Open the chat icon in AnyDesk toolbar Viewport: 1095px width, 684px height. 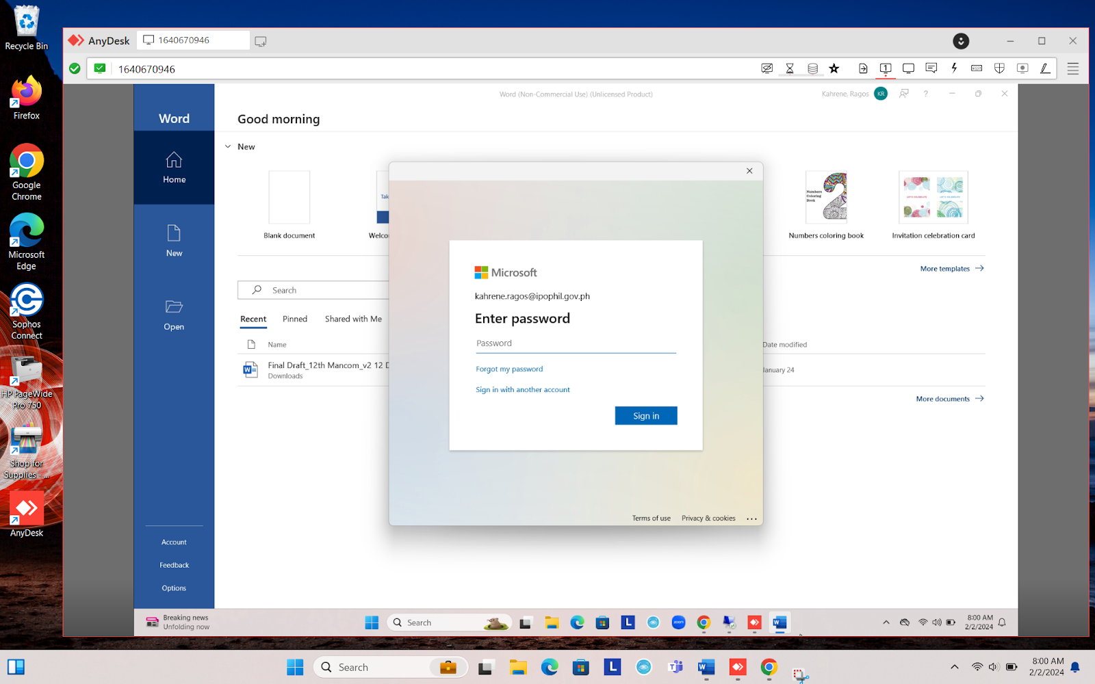[x=931, y=68]
